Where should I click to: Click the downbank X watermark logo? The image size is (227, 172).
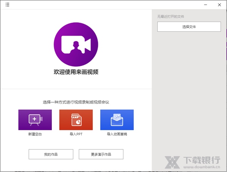[173, 162]
